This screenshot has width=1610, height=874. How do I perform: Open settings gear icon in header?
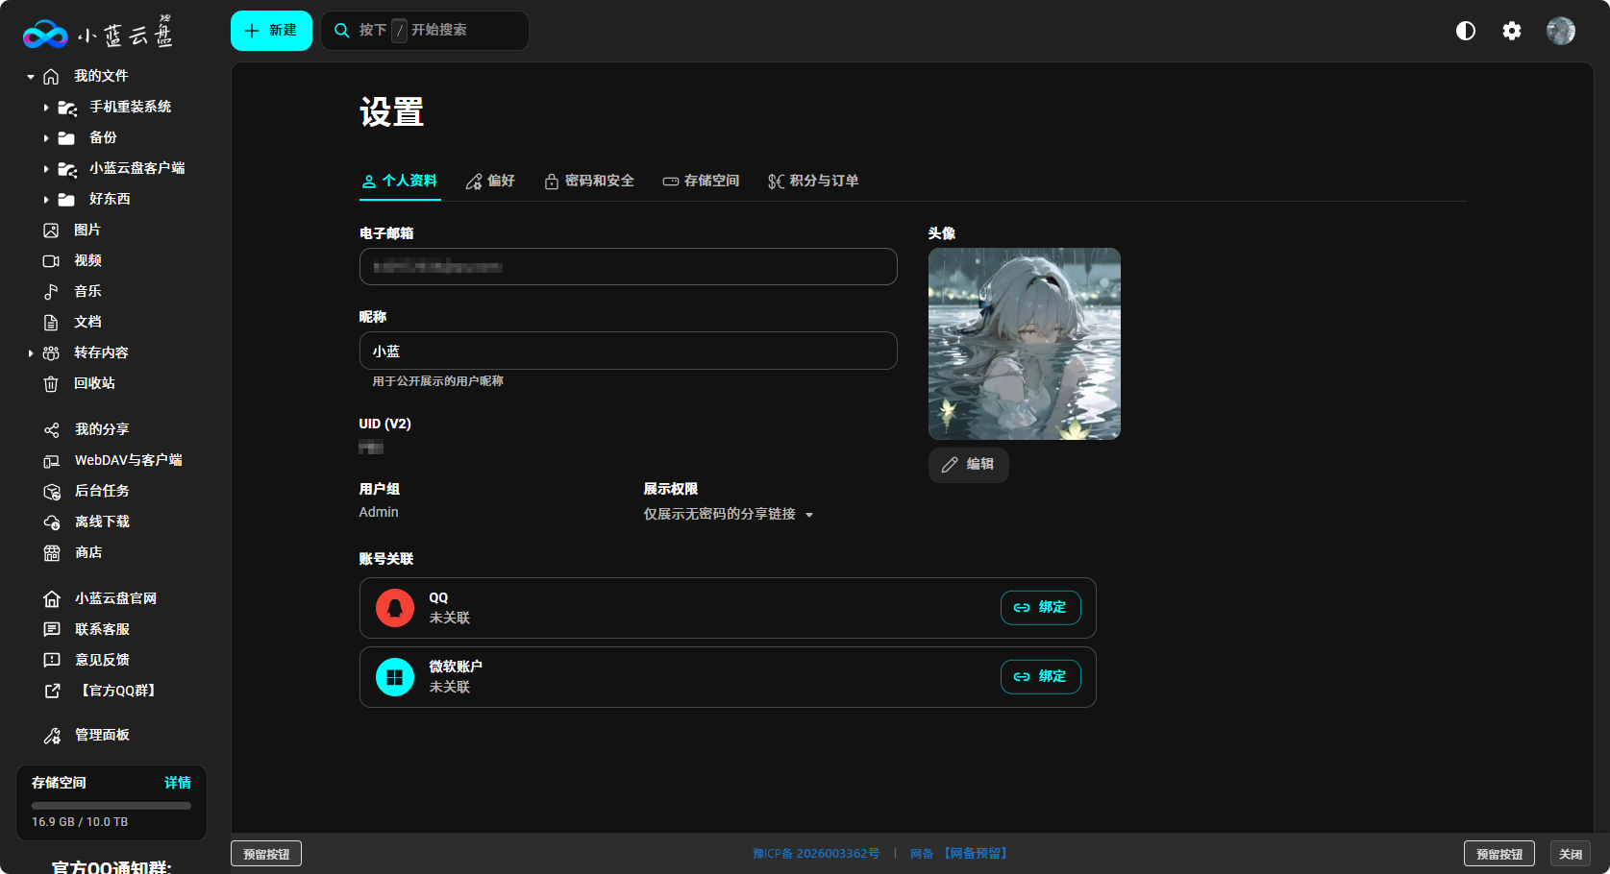click(x=1511, y=31)
